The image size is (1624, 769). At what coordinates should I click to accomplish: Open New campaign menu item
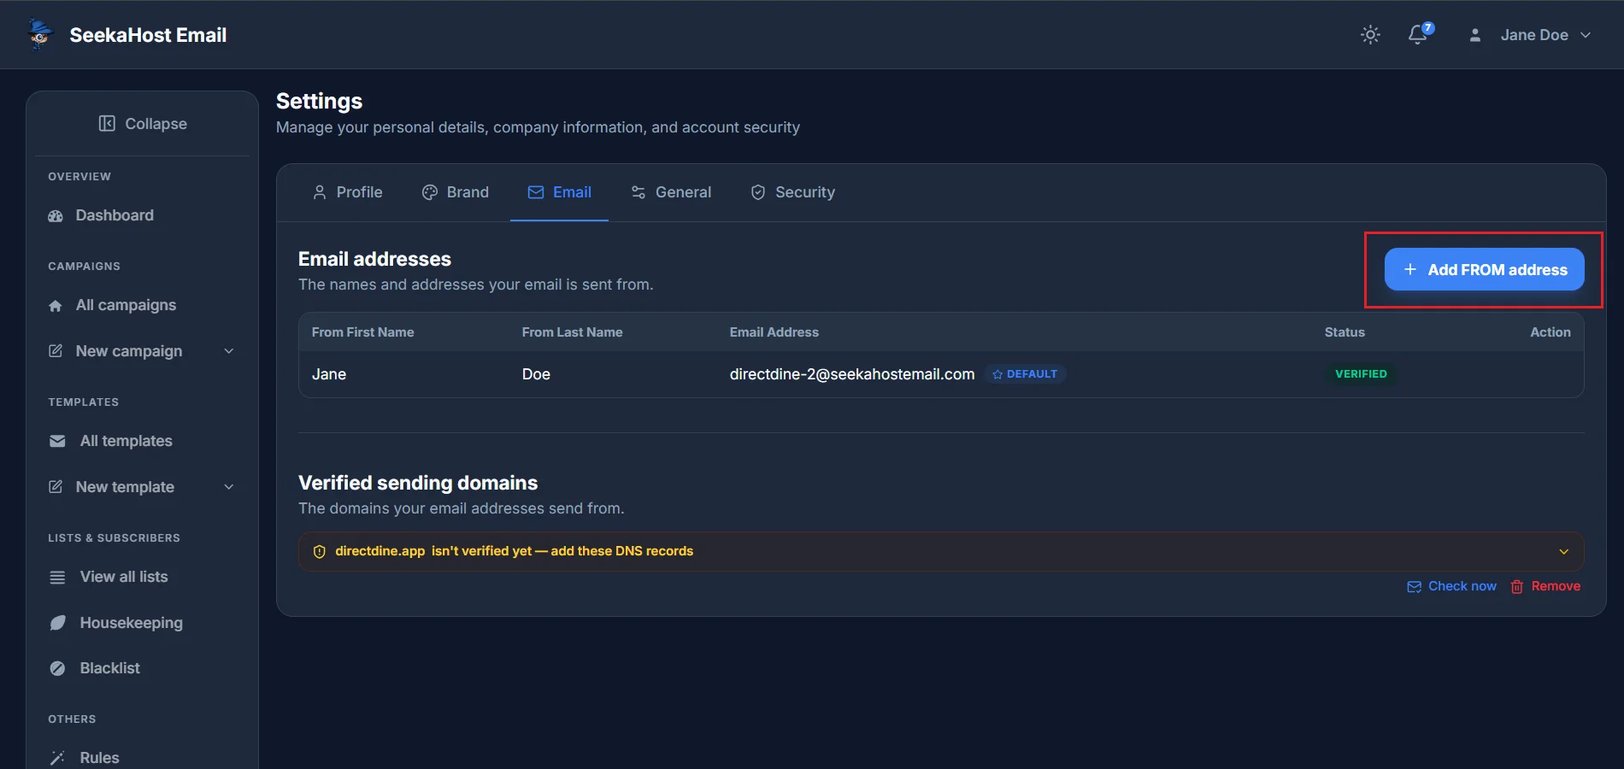tap(142, 351)
